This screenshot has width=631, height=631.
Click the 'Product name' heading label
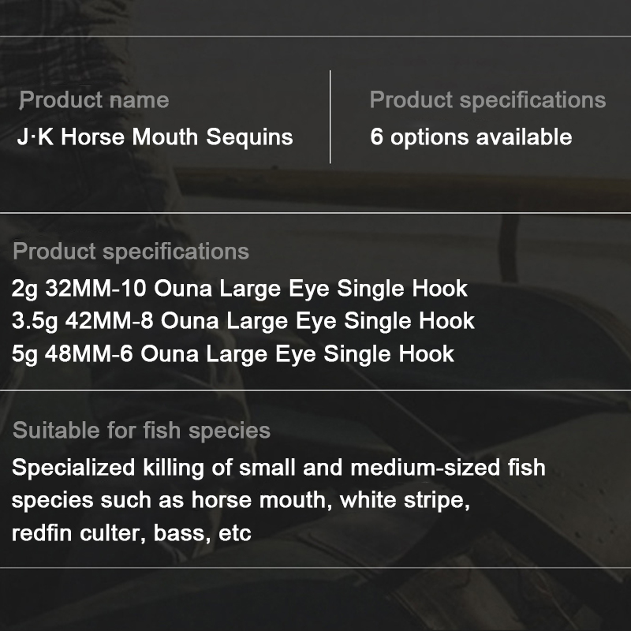94,100
